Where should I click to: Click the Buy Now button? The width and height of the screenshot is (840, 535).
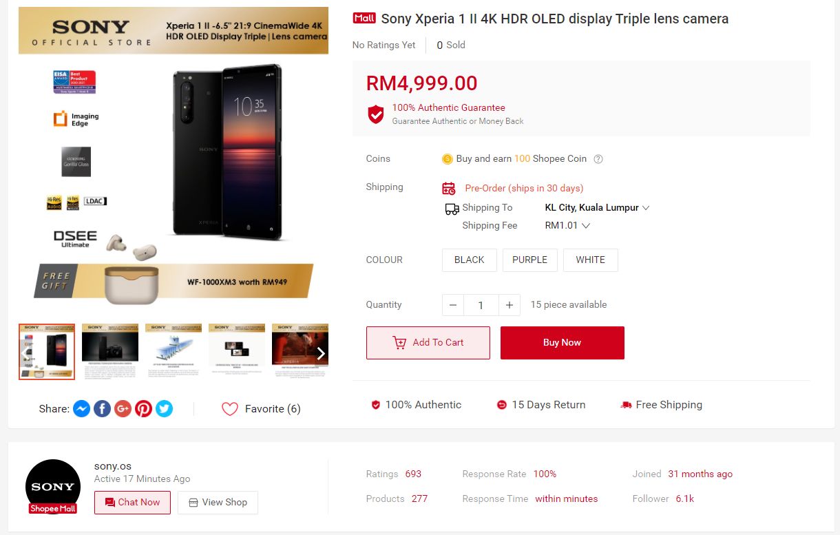pos(562,343)
